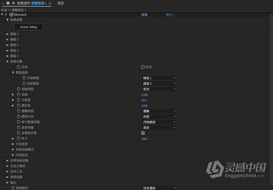Open the 变形来源 dropdown showing 混合
273x190 pixels.
click(x=159, y=128)
